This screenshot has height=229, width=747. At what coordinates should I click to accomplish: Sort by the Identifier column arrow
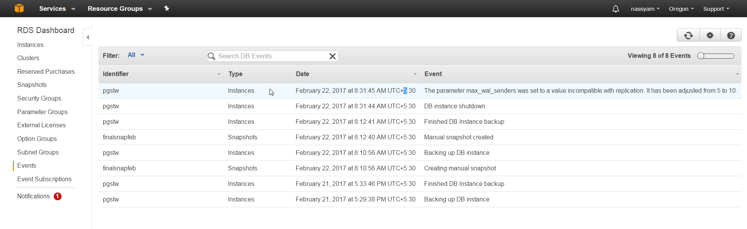[x=219, y=74]
